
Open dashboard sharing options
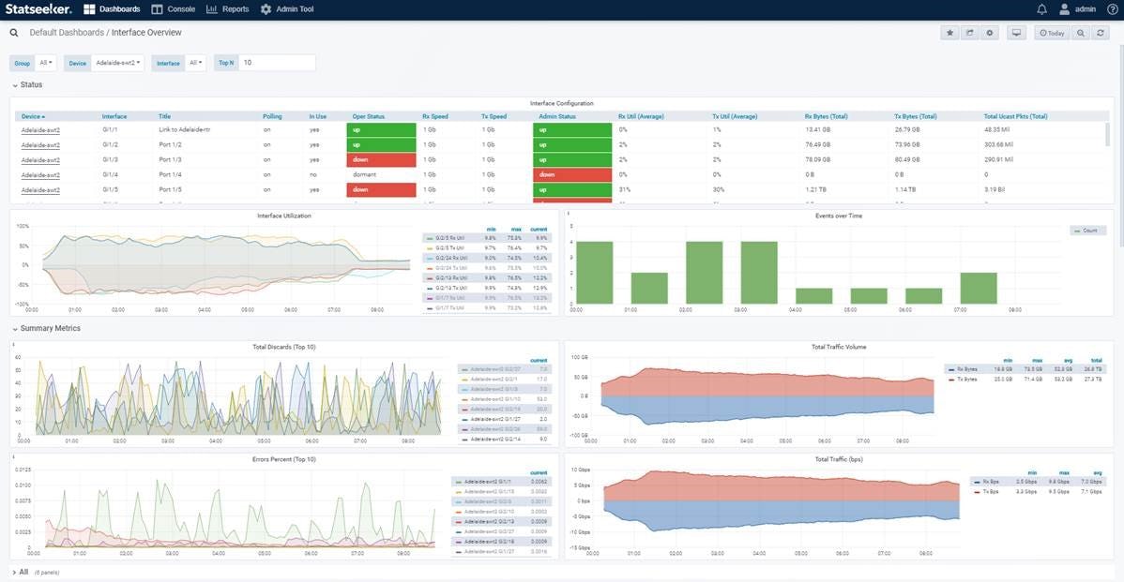click(970, 32)
